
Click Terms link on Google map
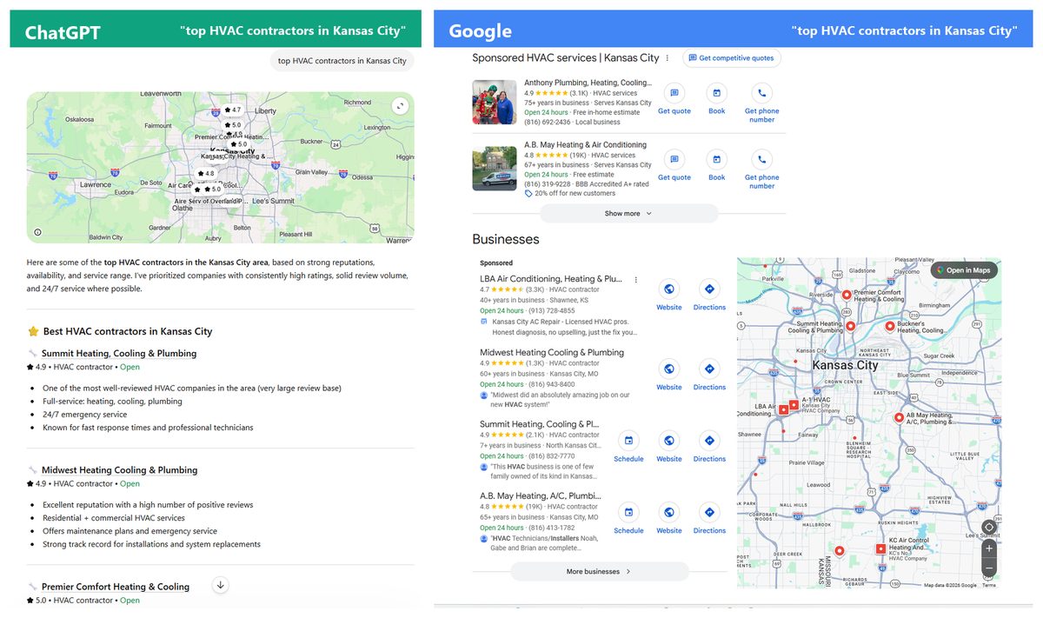pyautogui.click(x=989, y=585)
